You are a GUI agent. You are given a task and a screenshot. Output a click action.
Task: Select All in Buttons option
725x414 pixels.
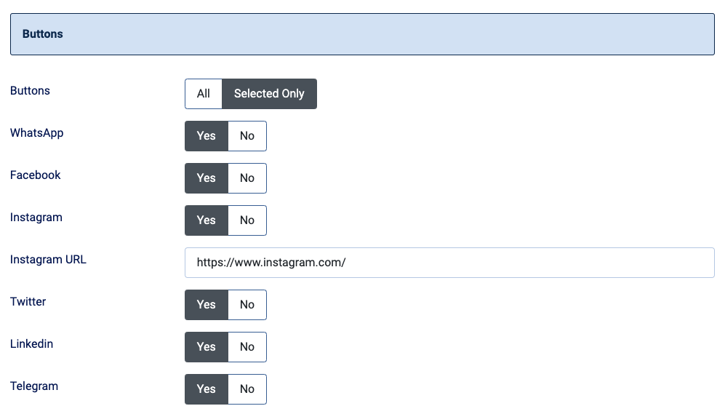204,94
